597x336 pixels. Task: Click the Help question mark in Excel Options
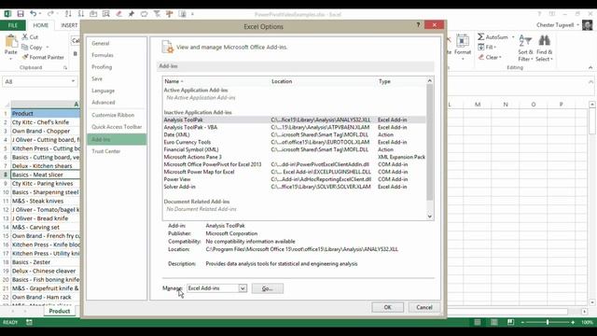coord(418,25)
